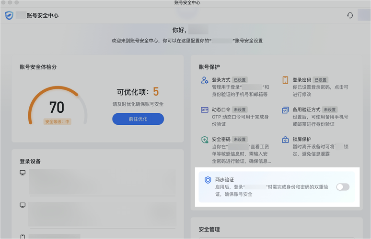Open the 安全密码 setting title
Image resolution: width=371 pixels, height=239 pixels.
[221, 140]
